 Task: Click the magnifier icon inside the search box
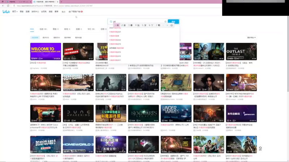(x=111, y=22)
